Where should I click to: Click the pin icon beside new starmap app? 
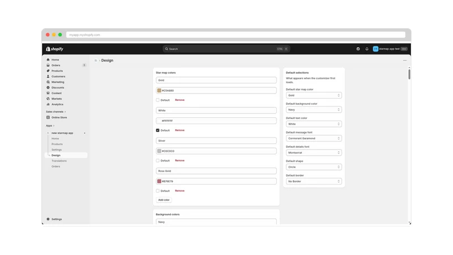tap(84, 133)
